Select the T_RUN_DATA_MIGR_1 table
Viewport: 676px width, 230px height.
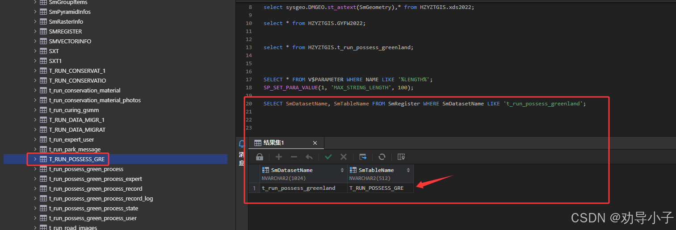[x=76, y=120]
